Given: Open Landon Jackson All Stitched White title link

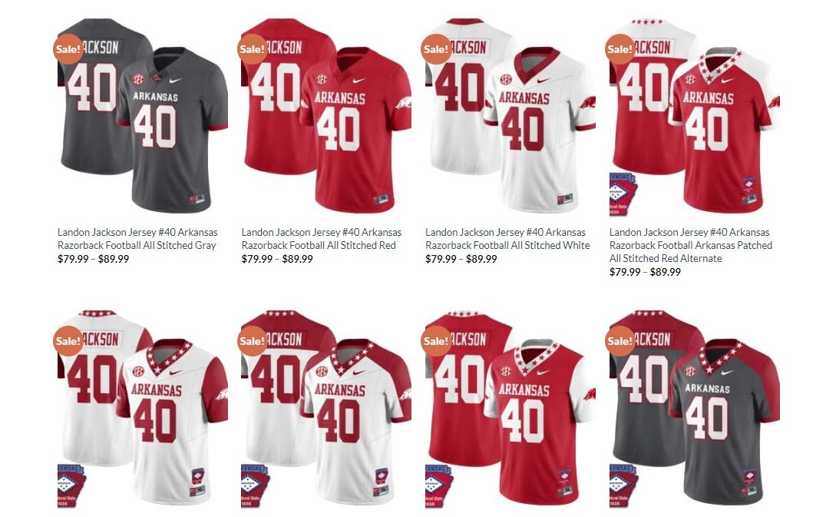Looking at the screenshot, I should (508, 239).
